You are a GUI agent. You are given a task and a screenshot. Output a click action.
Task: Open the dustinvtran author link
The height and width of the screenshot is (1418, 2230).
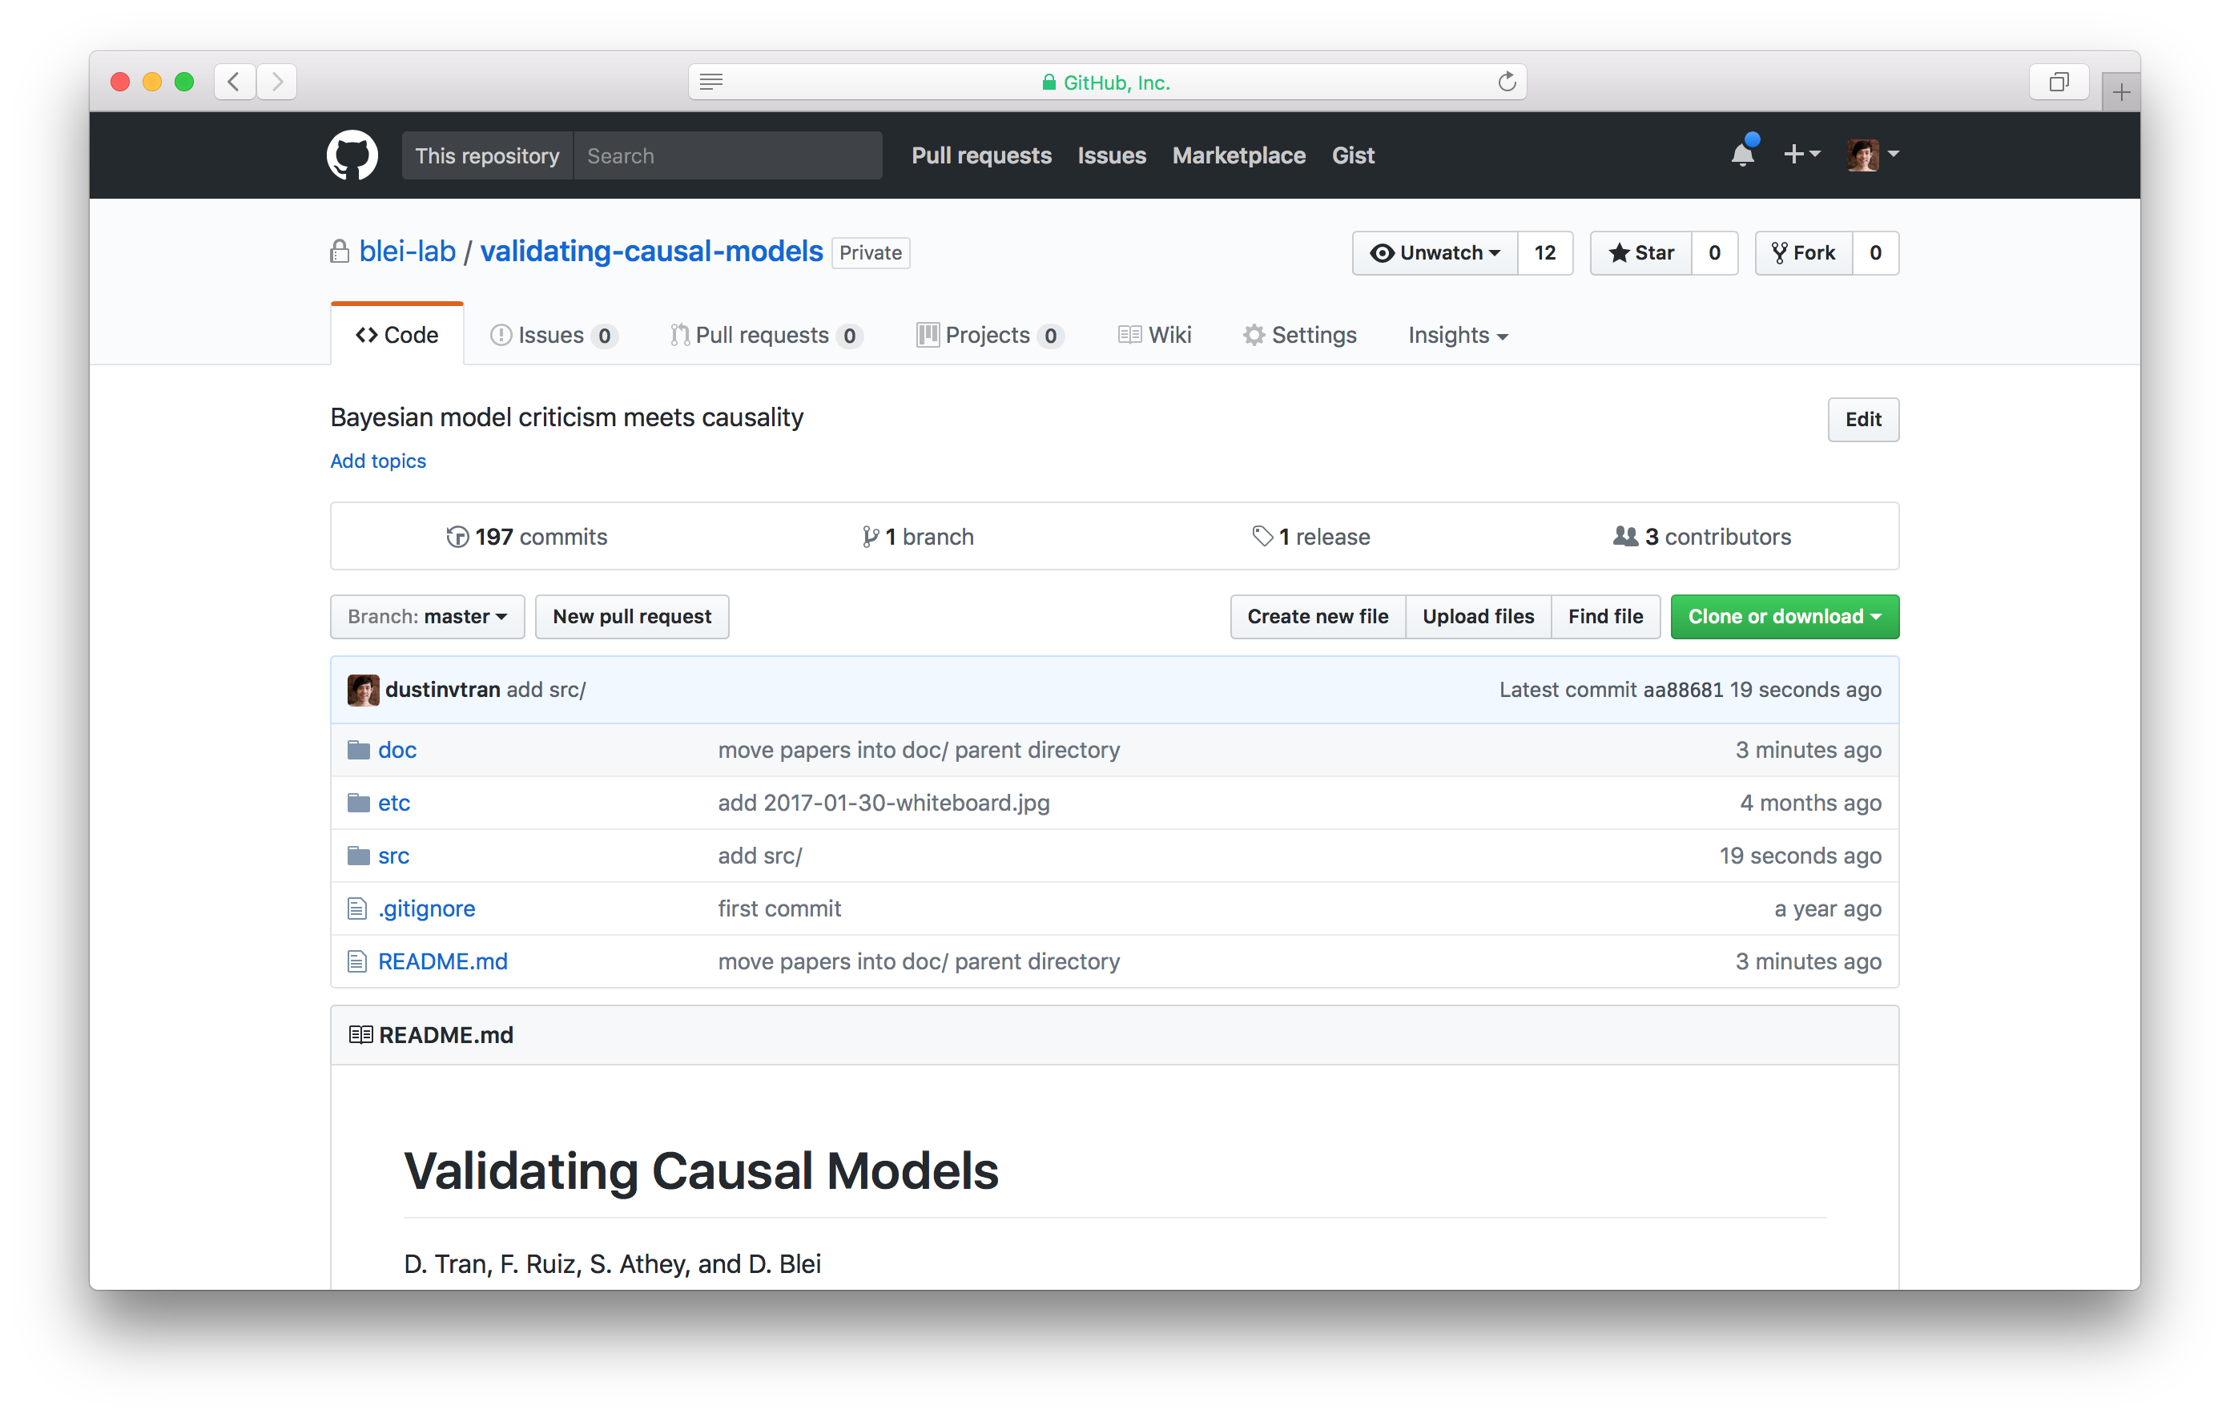pos(443,689)
